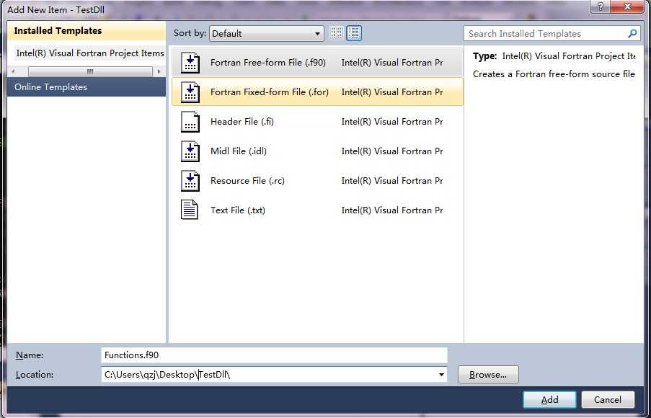Click the Text File (.txt) icon
Viewport: 651px width, 418px height.
pos(190,210)
